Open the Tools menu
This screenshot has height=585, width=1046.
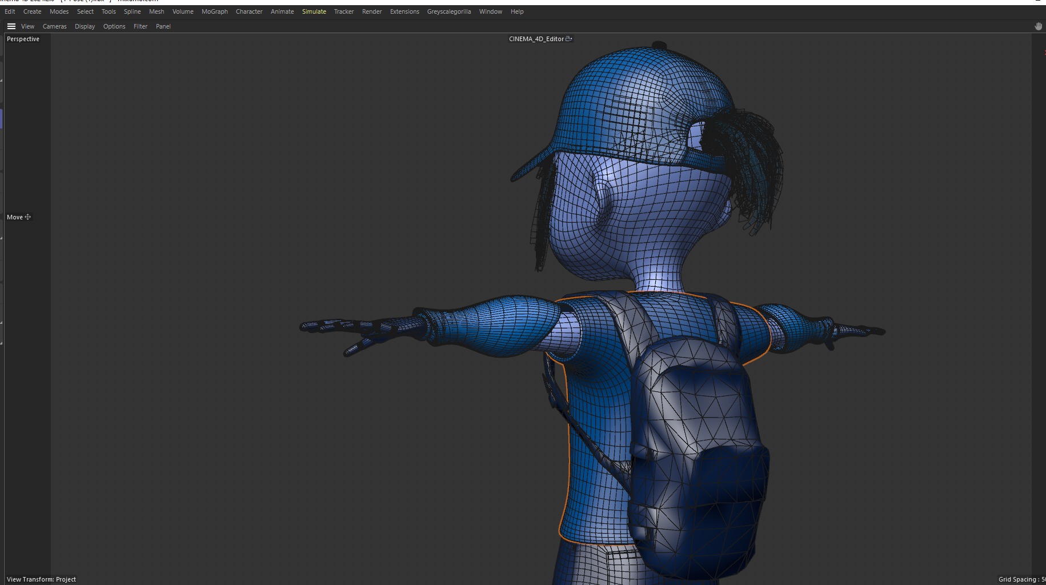[x=109, y=11]
